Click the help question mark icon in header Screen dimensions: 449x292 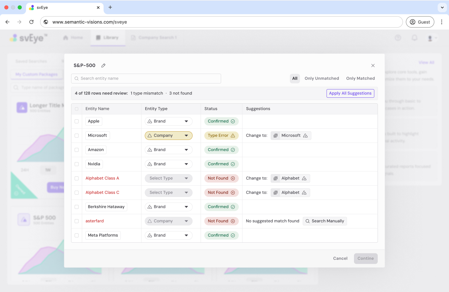(398, 38)
